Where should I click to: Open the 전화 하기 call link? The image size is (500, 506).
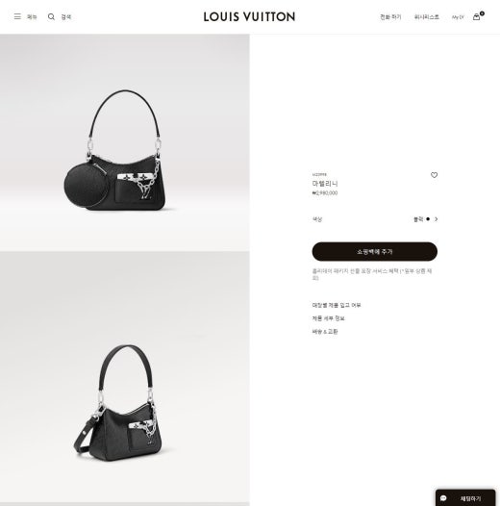[x=390, y=16]
